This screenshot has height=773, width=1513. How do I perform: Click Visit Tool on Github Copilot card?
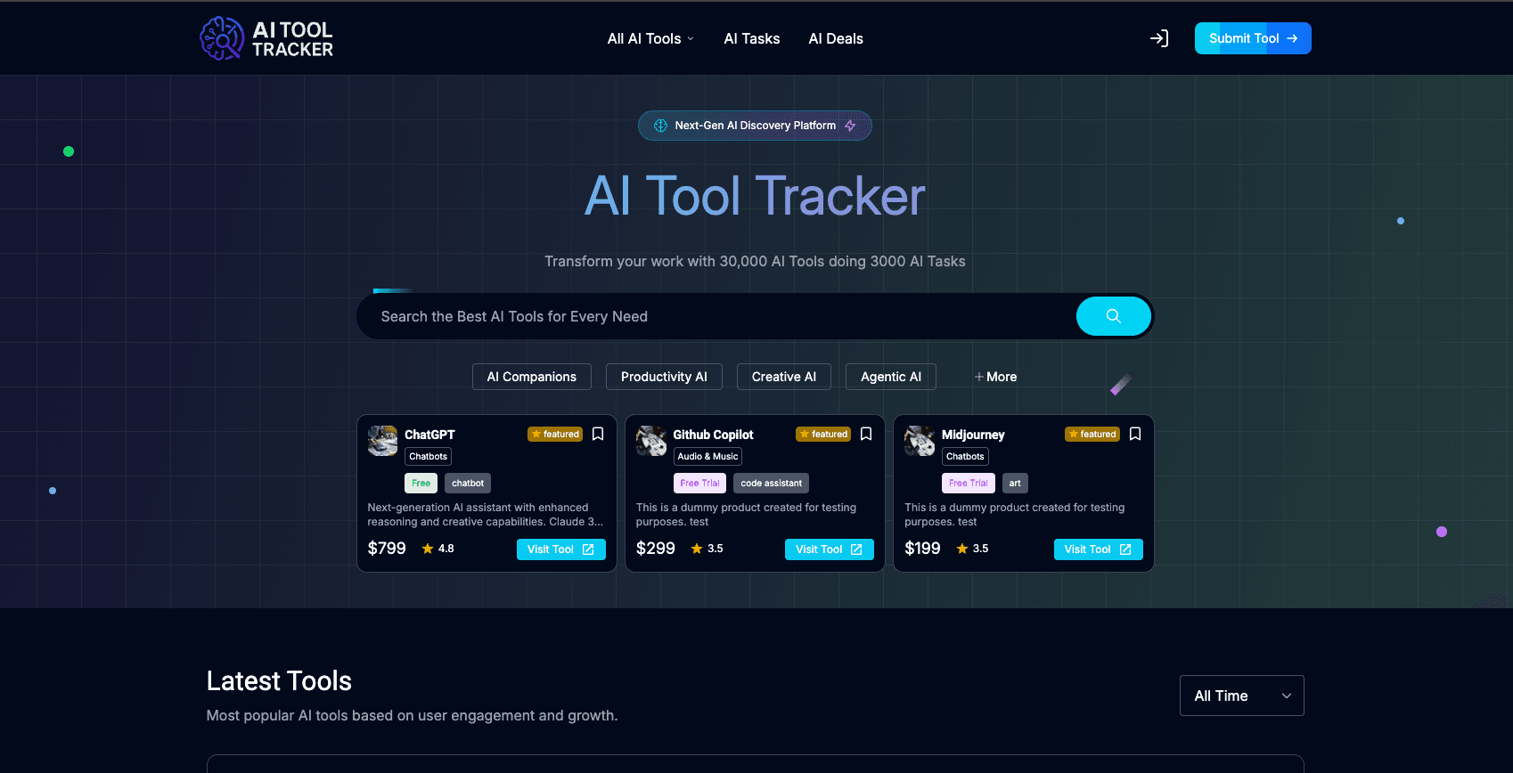830,549
